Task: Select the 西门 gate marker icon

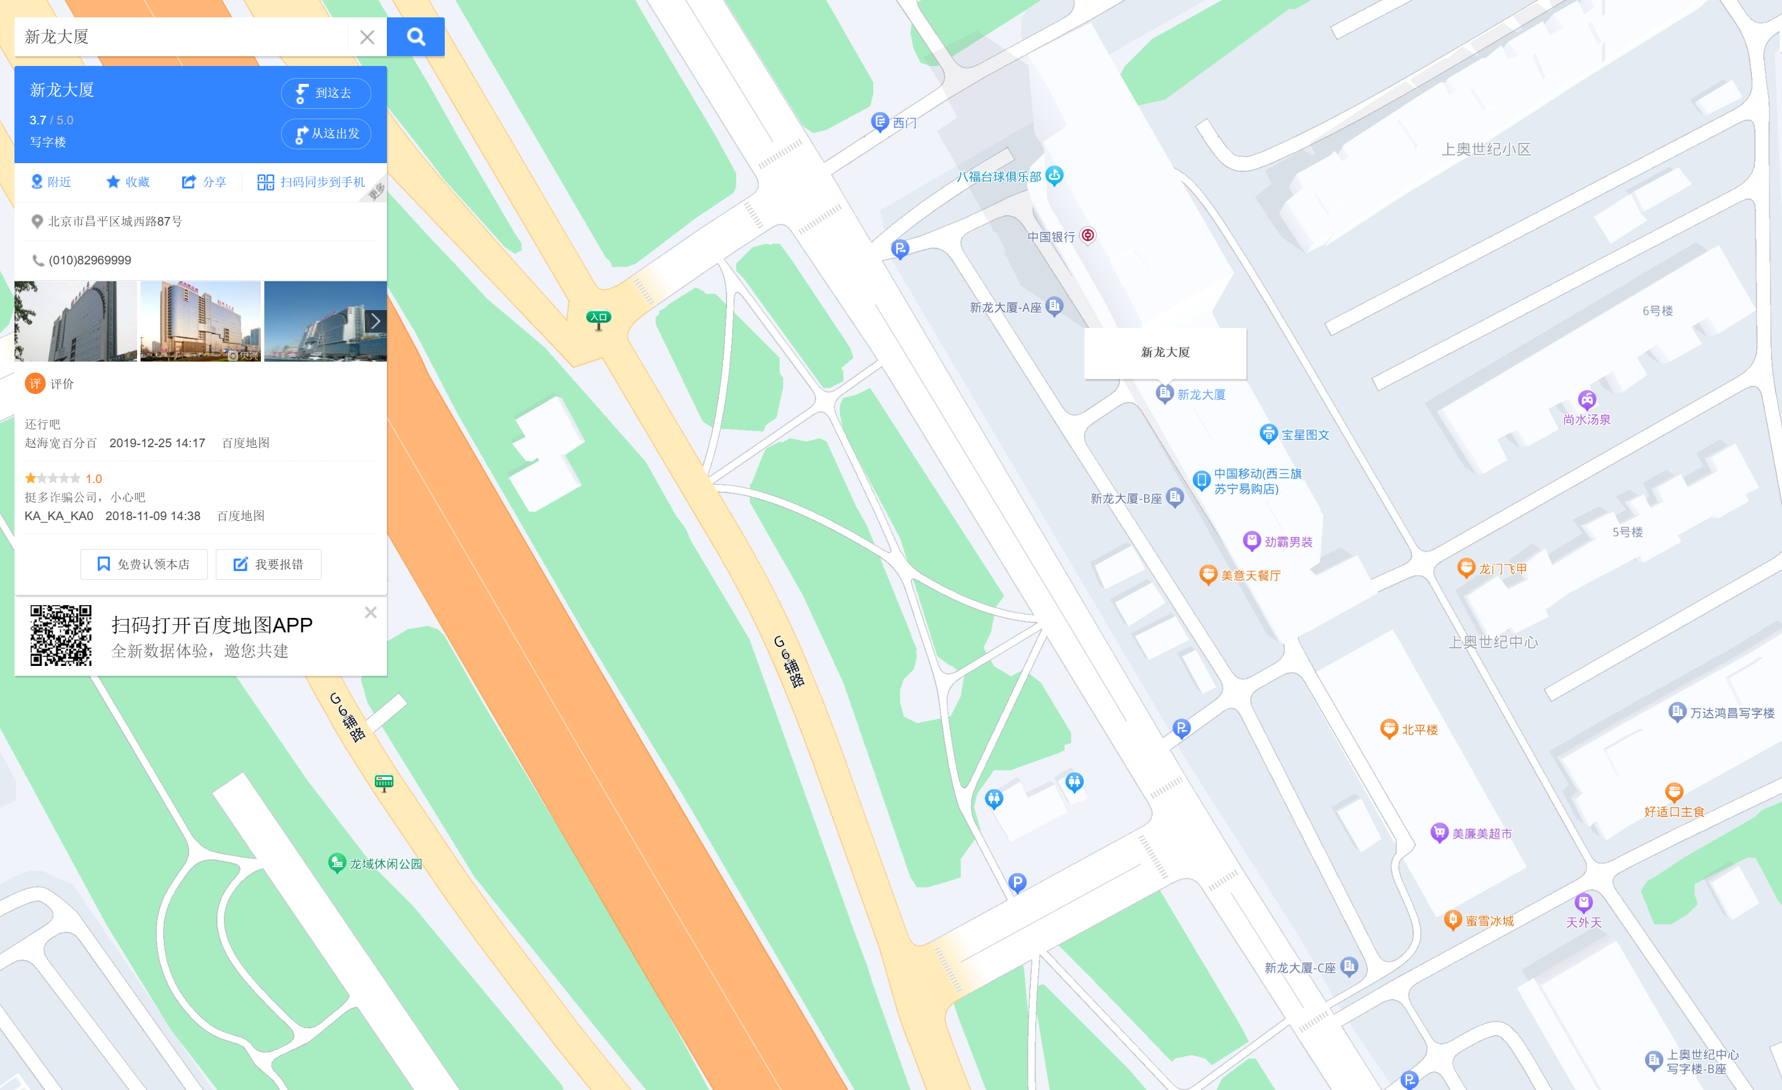Action: tap(879, 121)
